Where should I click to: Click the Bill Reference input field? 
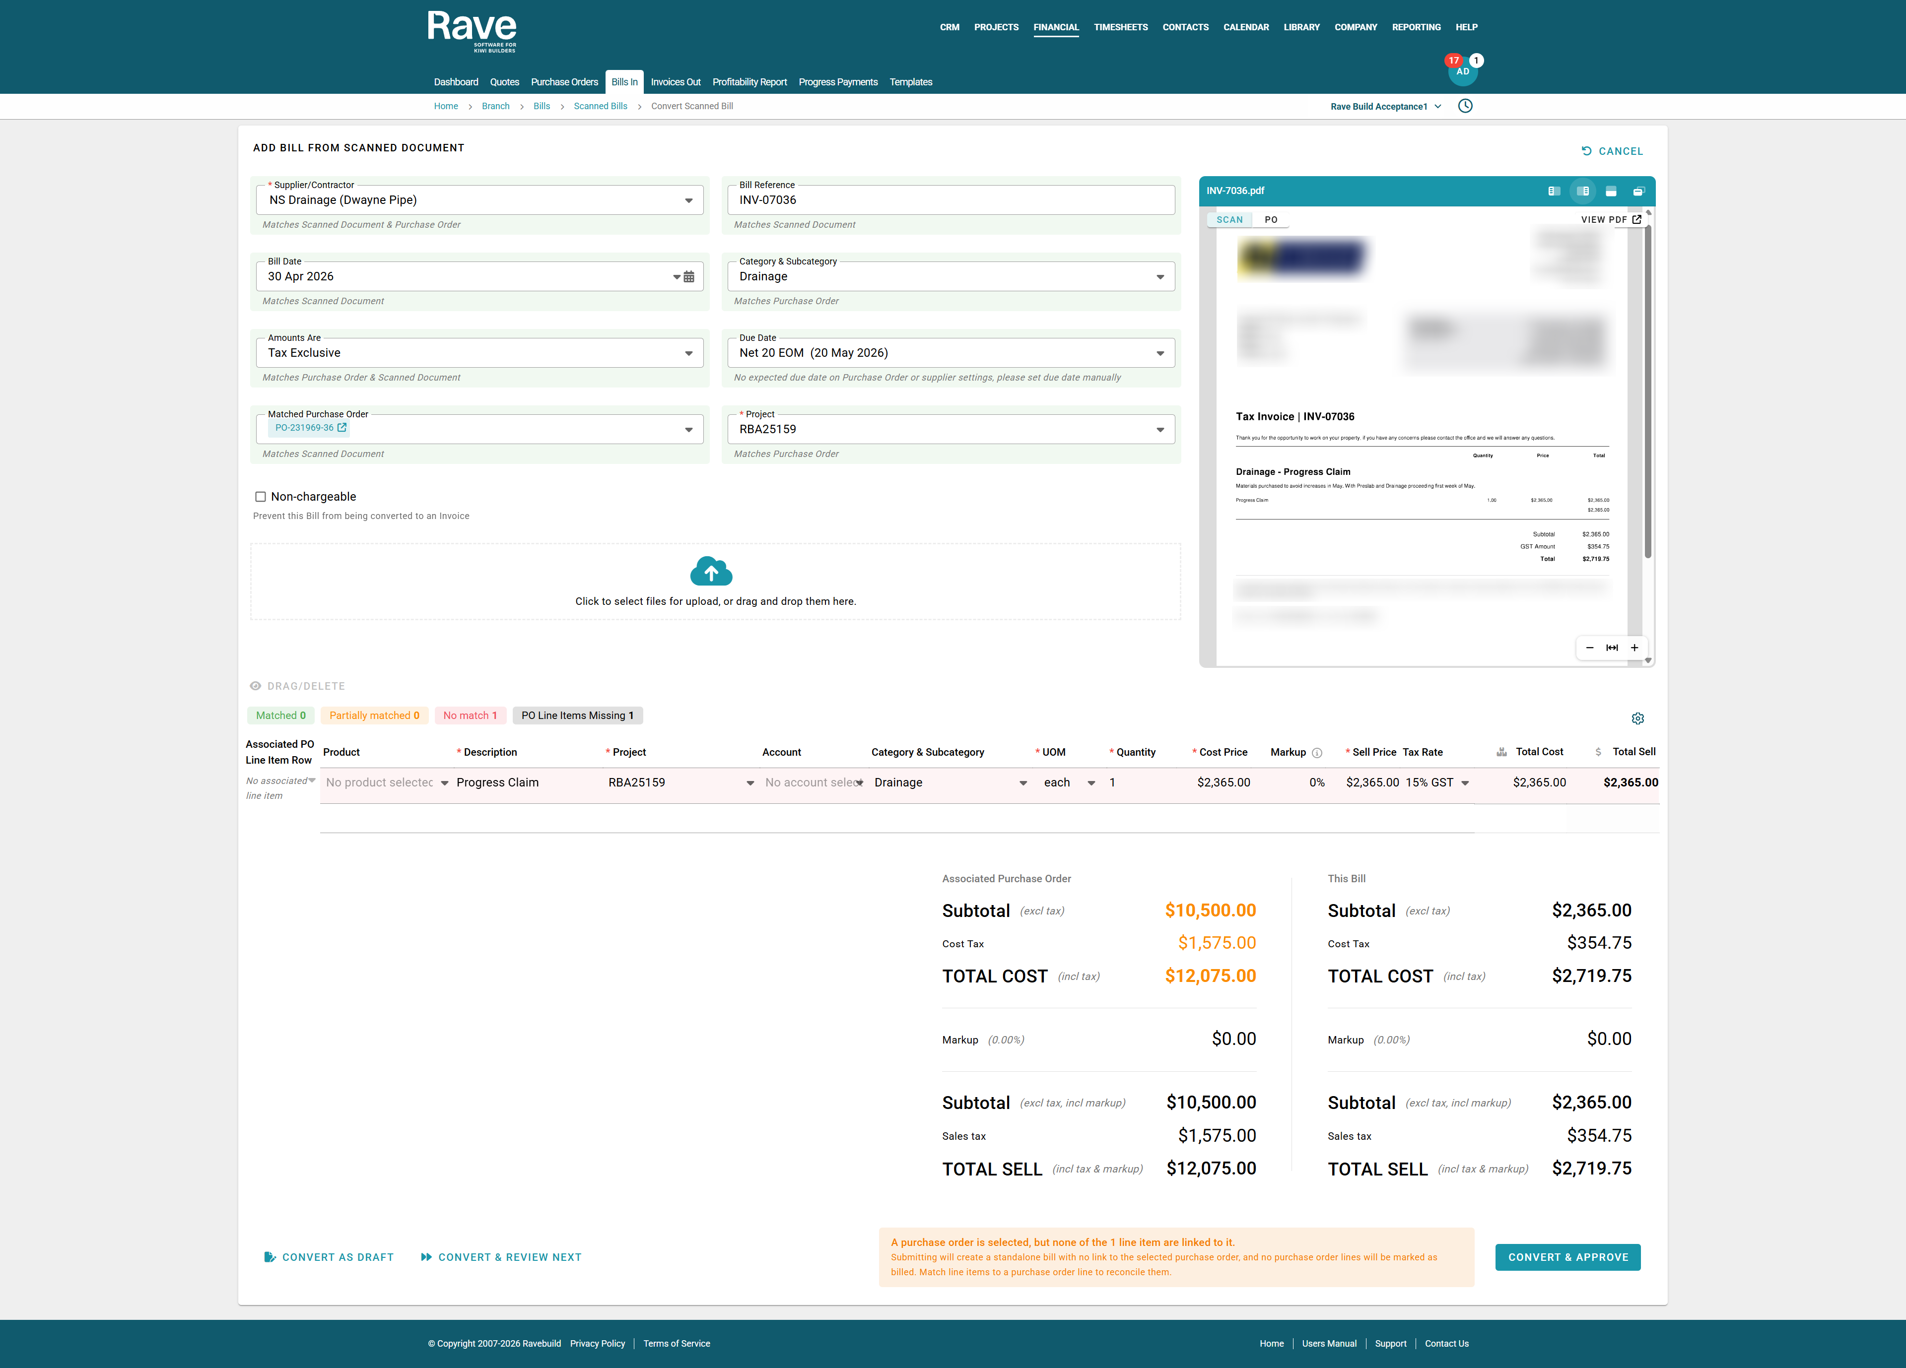[951, 200]
